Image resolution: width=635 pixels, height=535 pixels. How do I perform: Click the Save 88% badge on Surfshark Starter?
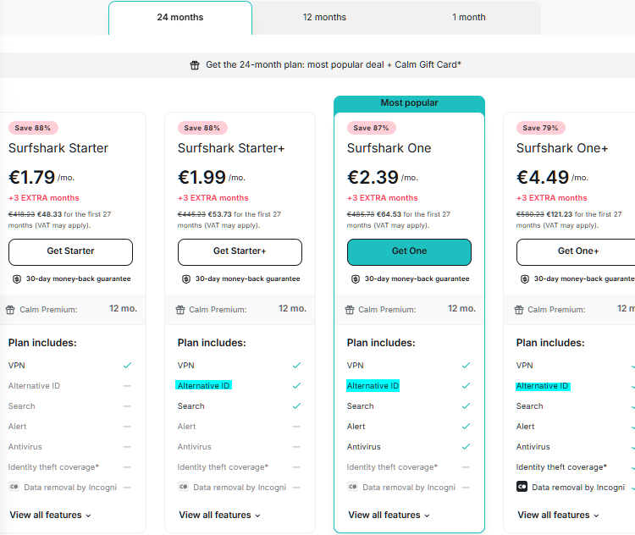click(33, 128)
